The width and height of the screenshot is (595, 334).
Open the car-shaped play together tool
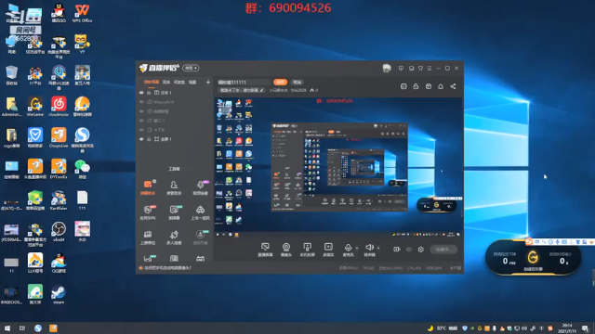(201, 212)
